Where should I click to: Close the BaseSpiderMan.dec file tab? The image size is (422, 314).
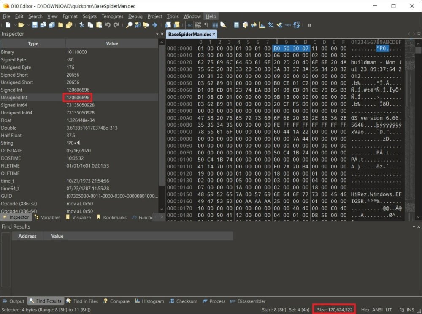coord(214,34)
